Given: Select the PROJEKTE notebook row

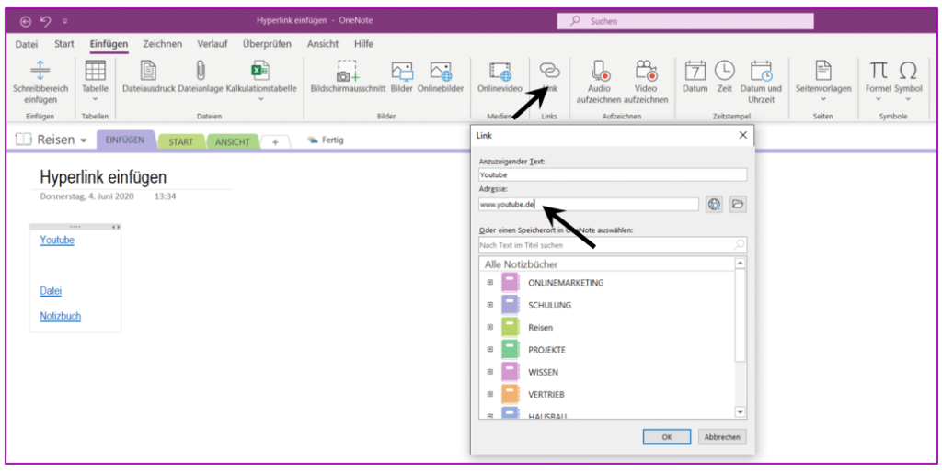Looking at the screenshot, I should click(607, 350).
